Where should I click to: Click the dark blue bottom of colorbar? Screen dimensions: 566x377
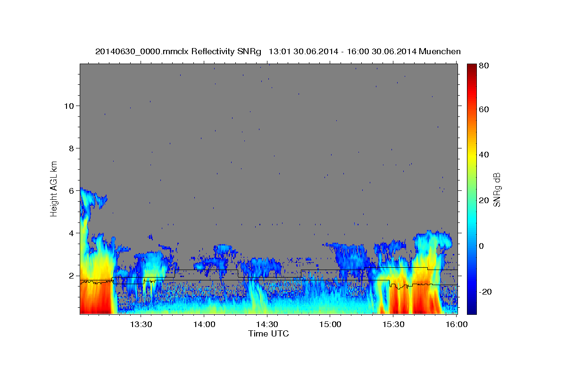(x=472, y=309)
